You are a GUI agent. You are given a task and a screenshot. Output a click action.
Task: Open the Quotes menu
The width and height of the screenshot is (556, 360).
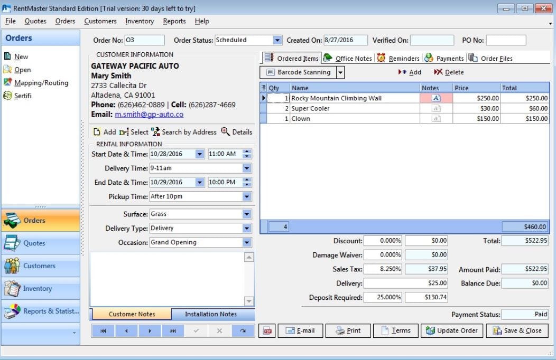35,21
